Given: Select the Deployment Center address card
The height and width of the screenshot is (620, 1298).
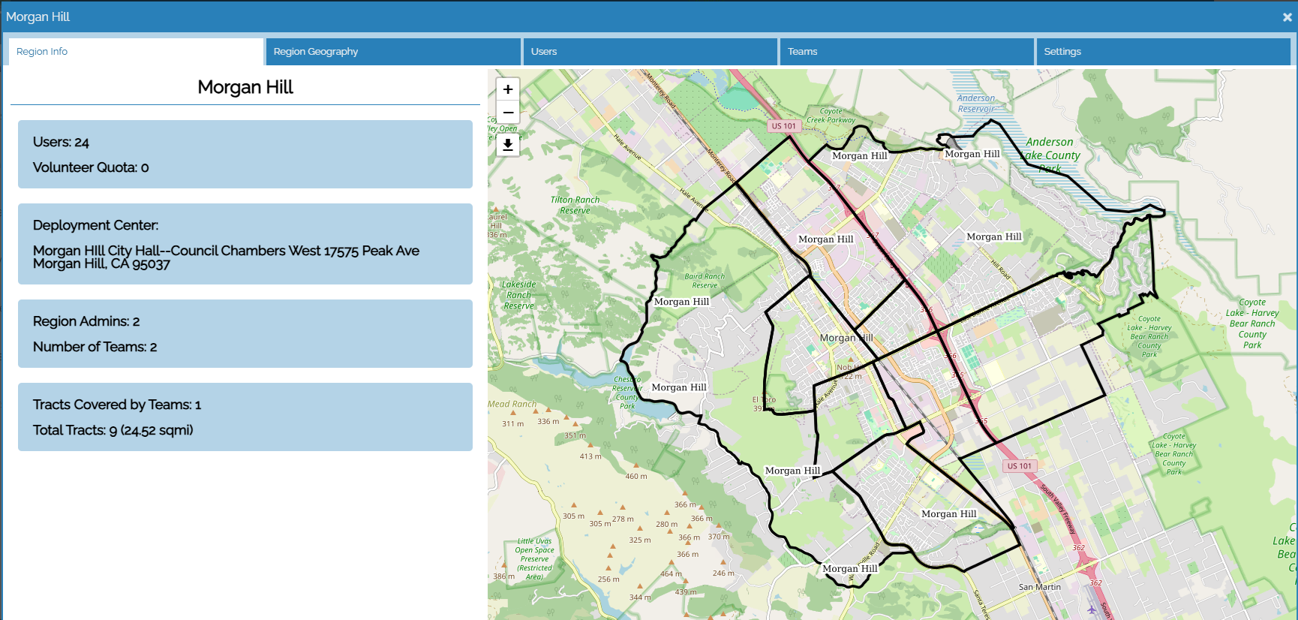Looking at the screenshot, I should tap(245, 244).
